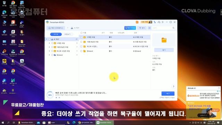Click the modified date column header
The width and height of the screenshot is (222, 125).
[121, 33]
